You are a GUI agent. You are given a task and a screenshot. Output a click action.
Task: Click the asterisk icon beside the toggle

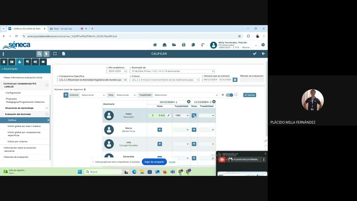[x=223, y=95]
